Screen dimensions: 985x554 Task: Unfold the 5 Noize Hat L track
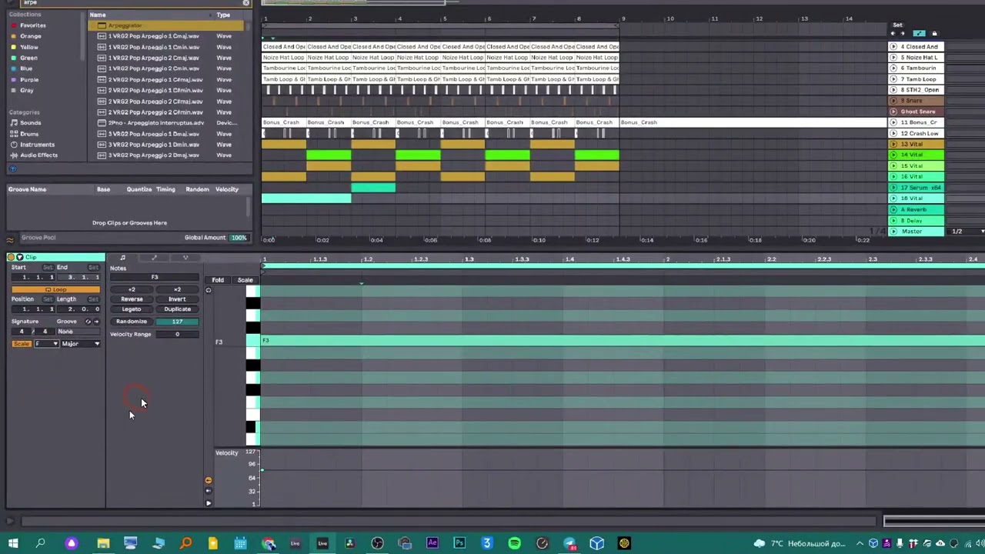click(x=893, y=58)
